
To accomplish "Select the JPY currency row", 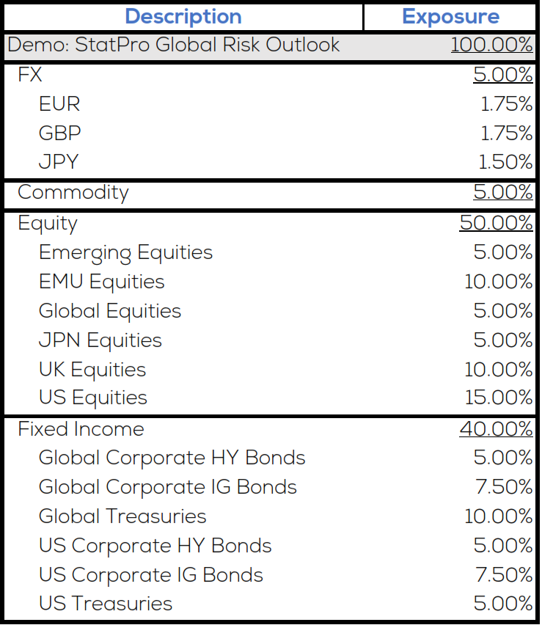I will point(59,162).
